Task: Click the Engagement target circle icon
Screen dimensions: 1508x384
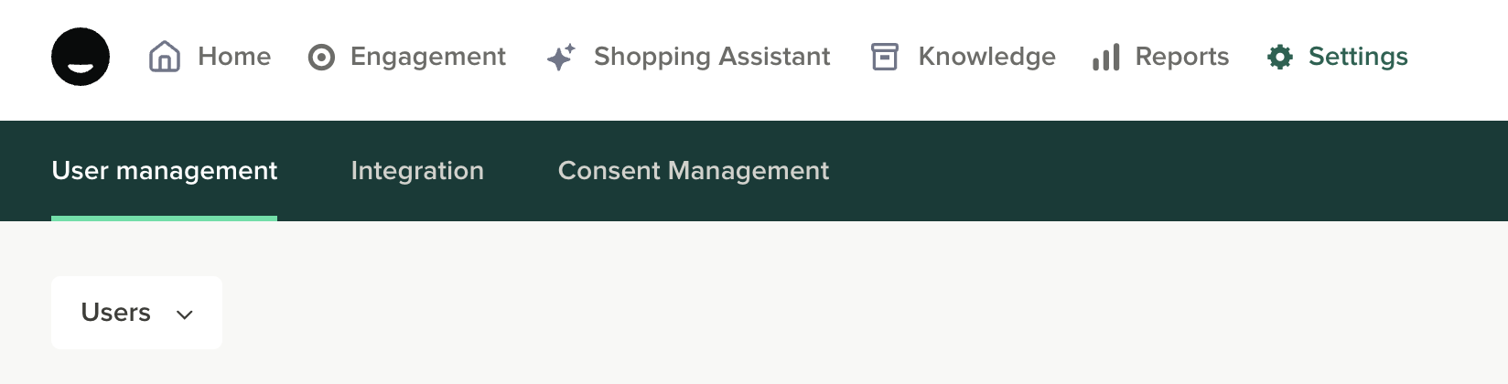Action: pos(321,58)
